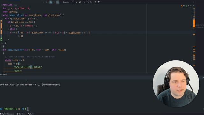The image size is (204, 115).
Task: Add selection for next occurrence icon
Action: (84, 2)
